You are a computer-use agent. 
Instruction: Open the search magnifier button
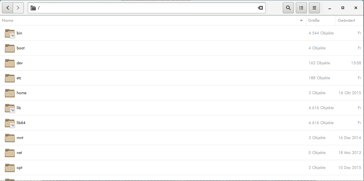pyautogui.click(x=288, y=8)
